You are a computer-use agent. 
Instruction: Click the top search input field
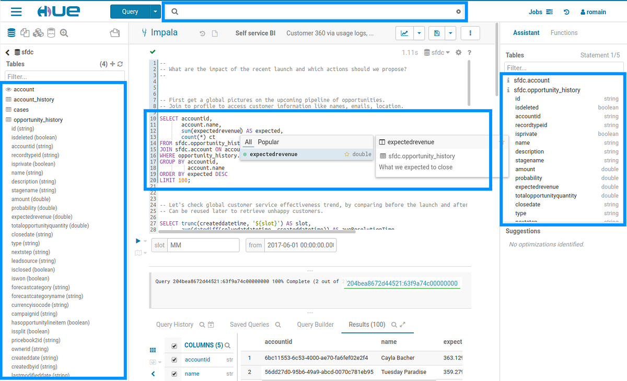313,11
